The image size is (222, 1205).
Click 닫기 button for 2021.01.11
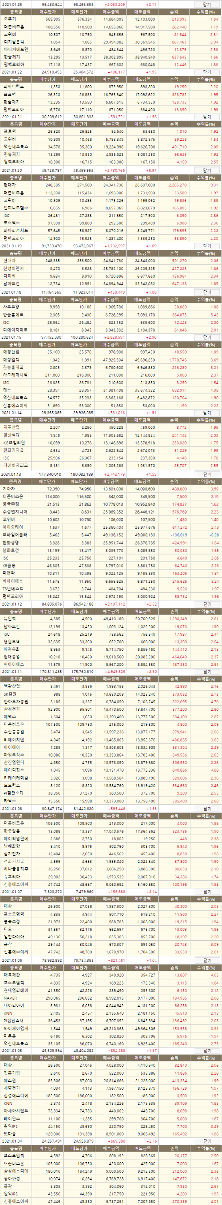(x=207, y=672)
